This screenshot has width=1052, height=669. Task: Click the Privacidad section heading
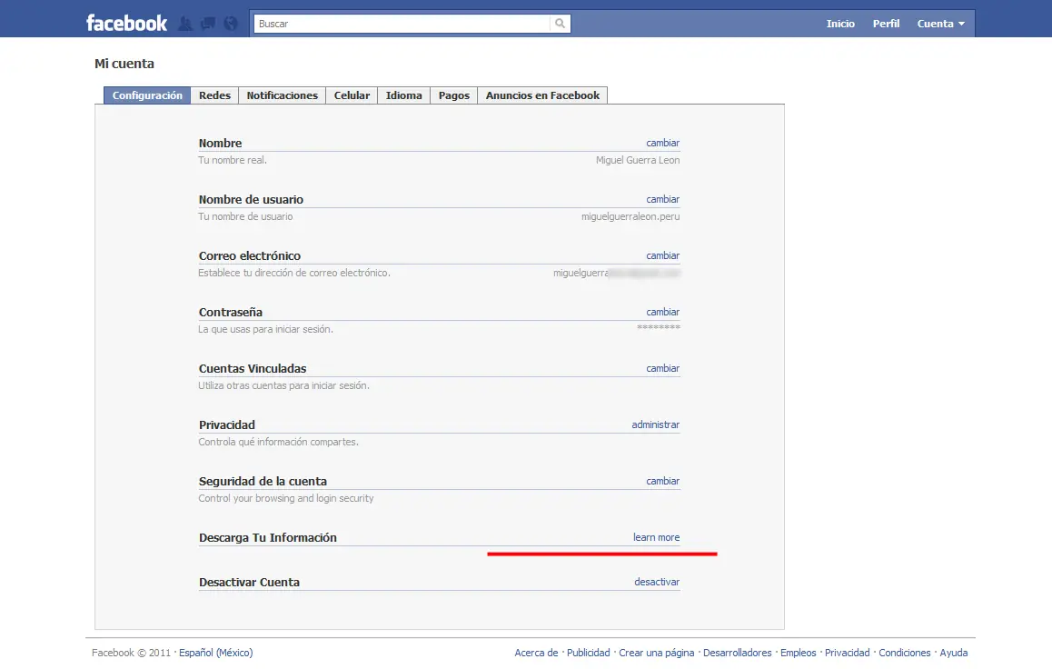tap(227, 424)
